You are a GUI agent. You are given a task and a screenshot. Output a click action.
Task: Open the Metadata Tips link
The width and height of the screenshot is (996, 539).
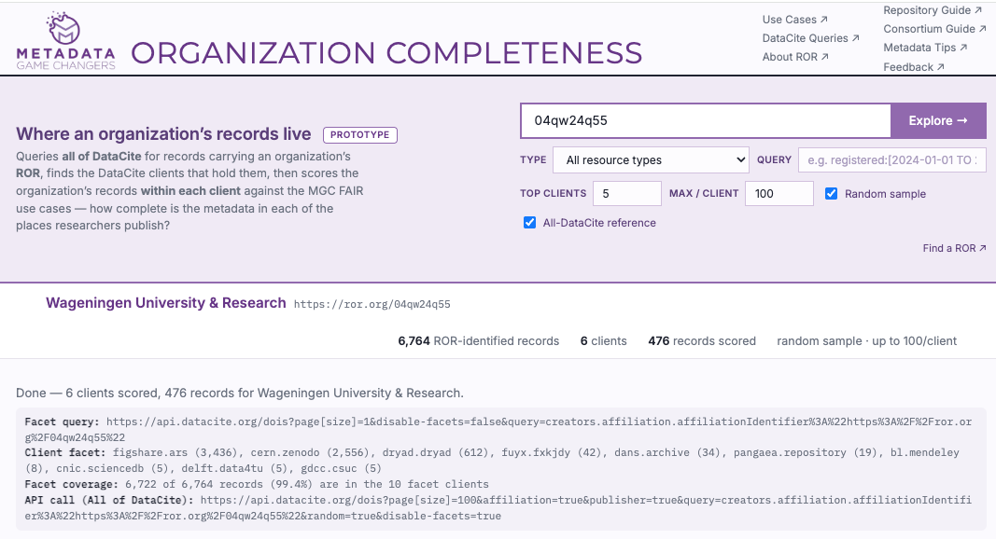coord(925,48)
